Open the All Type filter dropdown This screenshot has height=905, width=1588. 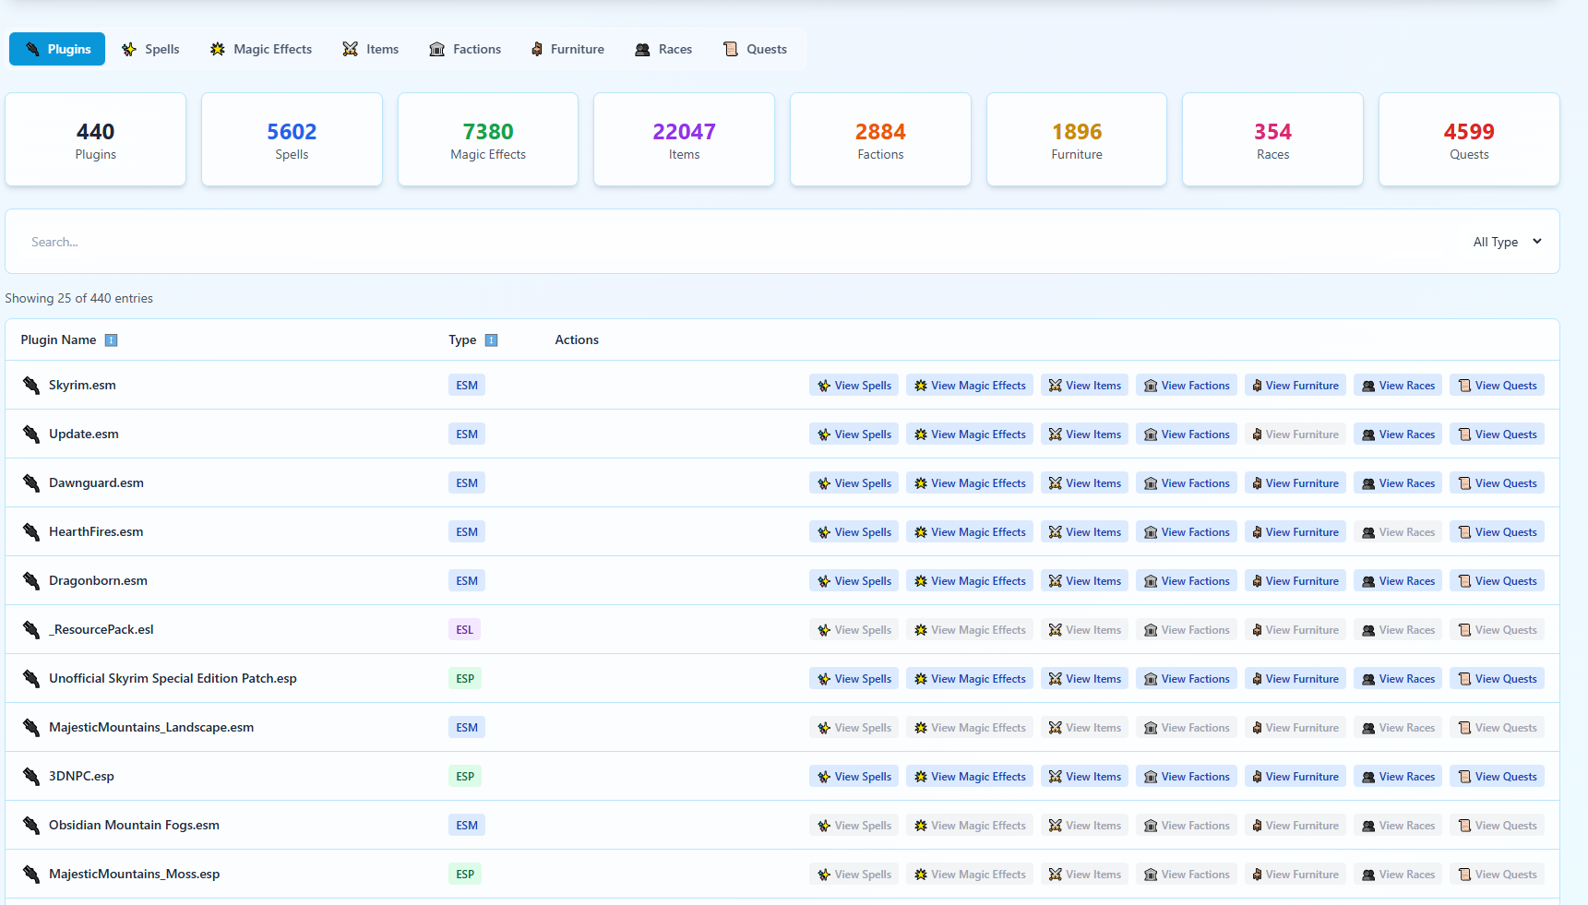coord(1506,242)
